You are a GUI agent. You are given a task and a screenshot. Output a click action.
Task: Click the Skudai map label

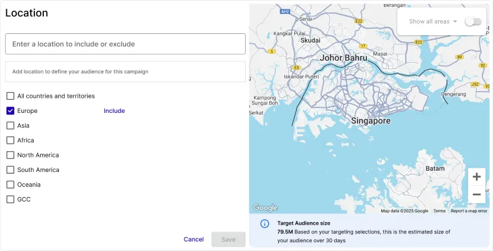tap(310, 40)
